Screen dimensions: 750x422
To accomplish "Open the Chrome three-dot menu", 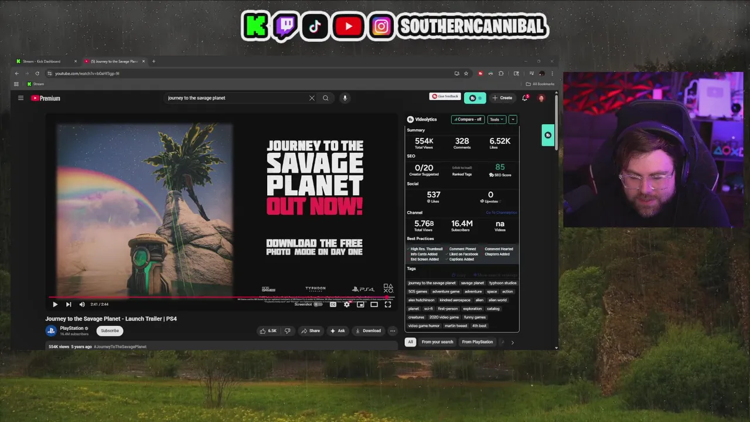I will [552, 73].
